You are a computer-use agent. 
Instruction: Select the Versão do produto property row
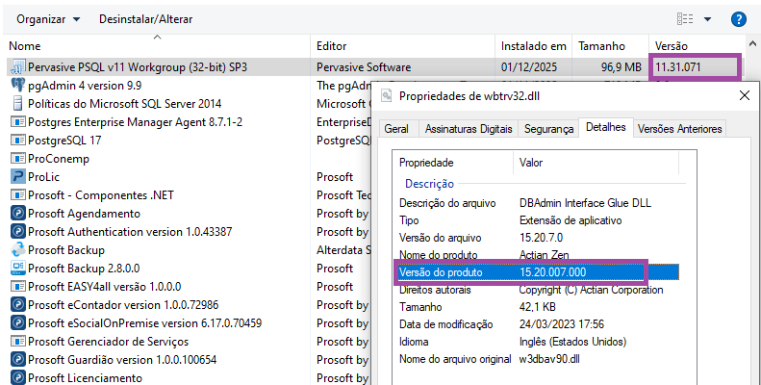(538, 272)
